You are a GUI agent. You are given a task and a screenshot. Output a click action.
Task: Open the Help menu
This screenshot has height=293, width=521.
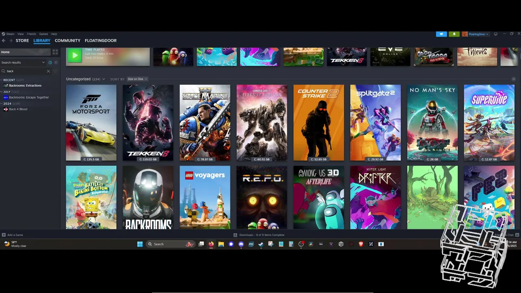(x=54, y=34)
